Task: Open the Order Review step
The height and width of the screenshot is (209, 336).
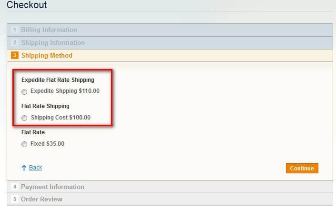Action: click(x=170, y=199)
